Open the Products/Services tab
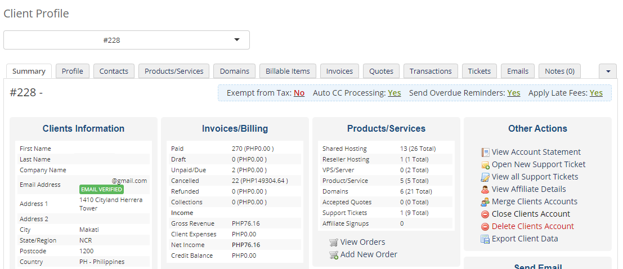Viewport: 623px width, 269px height. click(x=174, y=71)
